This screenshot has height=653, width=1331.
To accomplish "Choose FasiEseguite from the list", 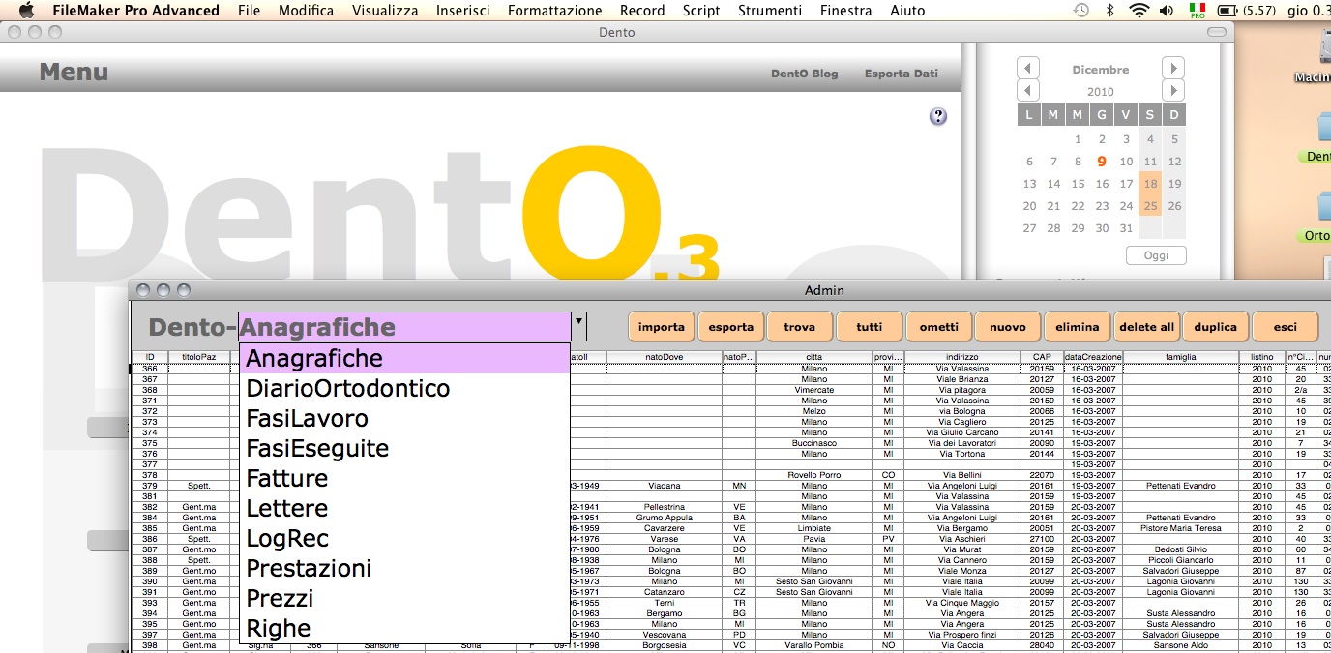I will [x=404, y=448].
